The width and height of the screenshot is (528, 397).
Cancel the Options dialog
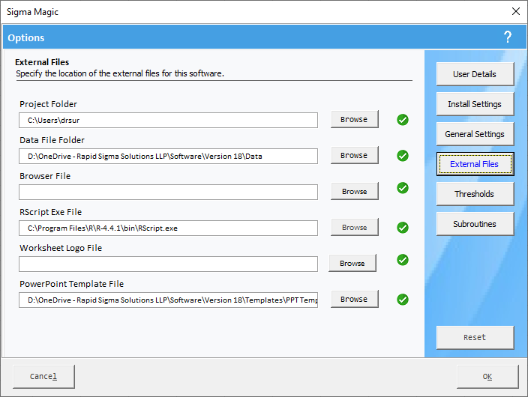pos(43,377)
